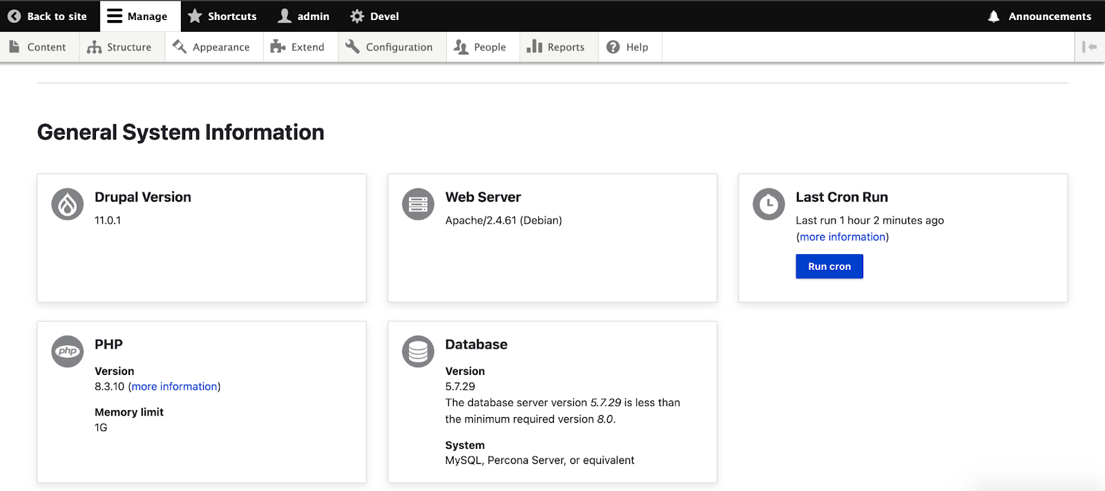Select the database version 5.7.29 value

point(460,387)
